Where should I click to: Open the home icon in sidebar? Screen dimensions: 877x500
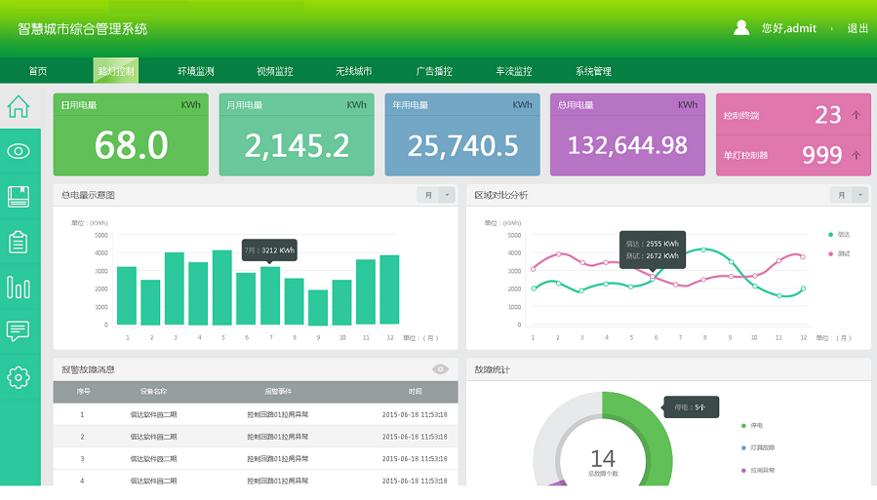19,106
